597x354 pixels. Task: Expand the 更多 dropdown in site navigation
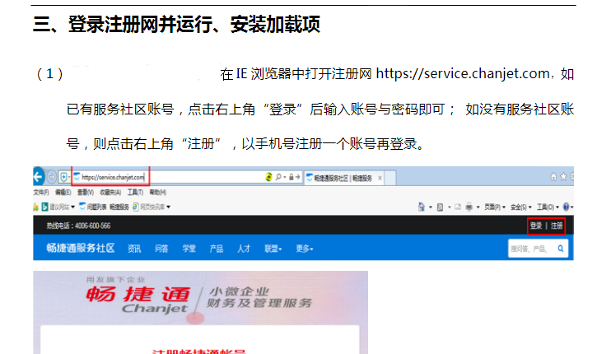305,249
